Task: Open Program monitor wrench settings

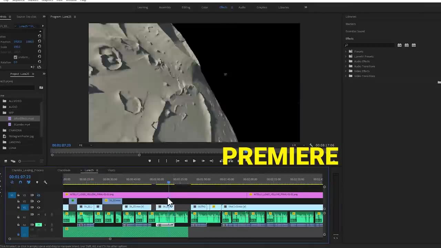Action: 311,145
